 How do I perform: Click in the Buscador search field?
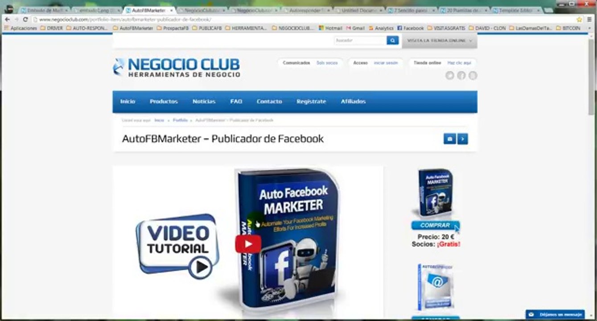point(360,41)
